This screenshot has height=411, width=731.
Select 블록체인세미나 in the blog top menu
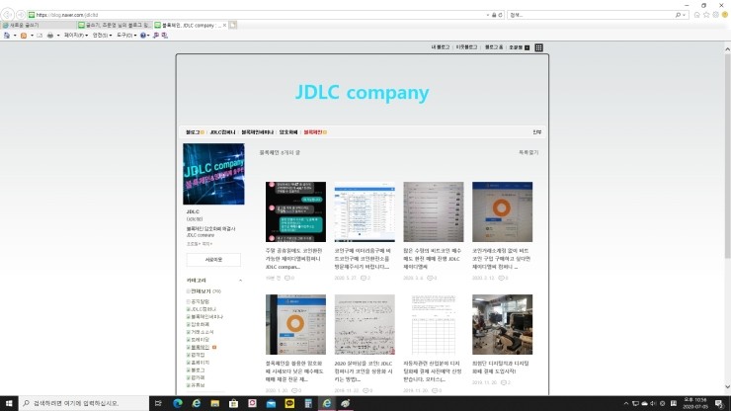[258, 132]
